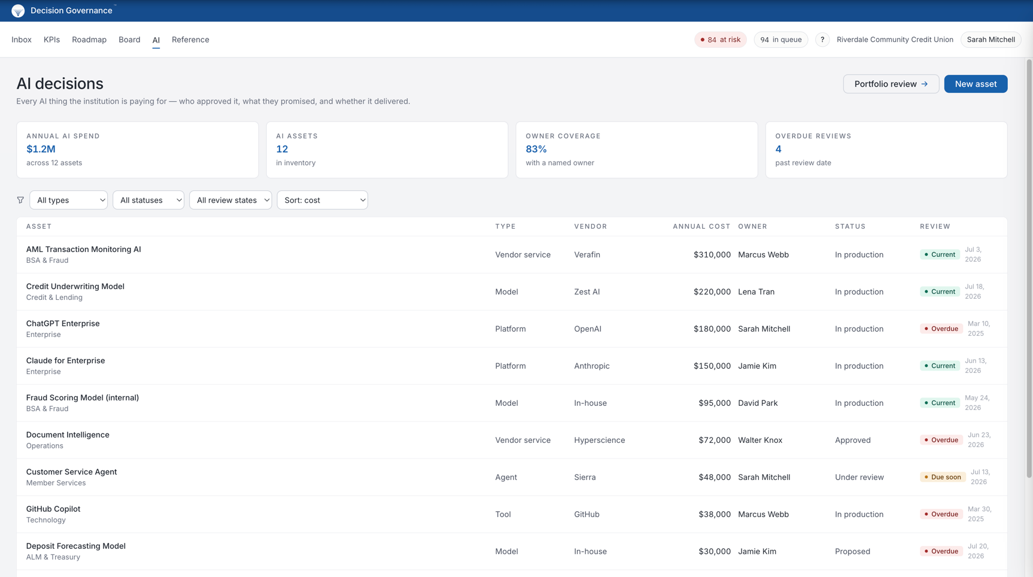The height and width of the screenshot is (577, 1033).
Task: Click the Vendor column header
Action: [591, 226]
